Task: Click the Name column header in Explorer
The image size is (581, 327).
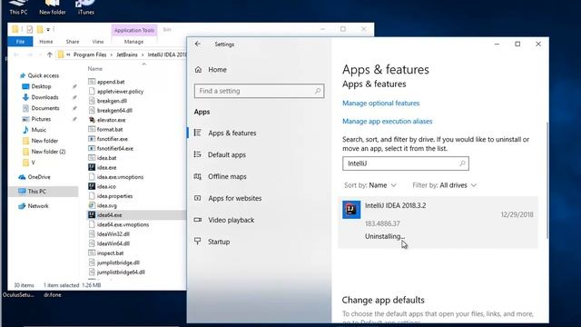Action: (95, 69)
